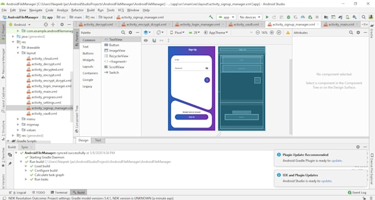
Task: Open the SDK Manager download icon
Action: (355, 17)
